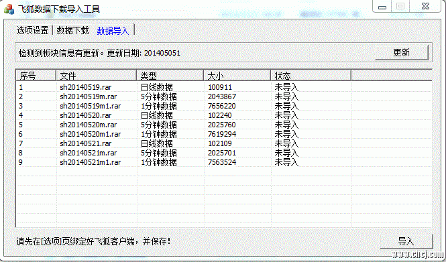Sort by the 类型 column header
446x262 pixels.
coord(170,76)
